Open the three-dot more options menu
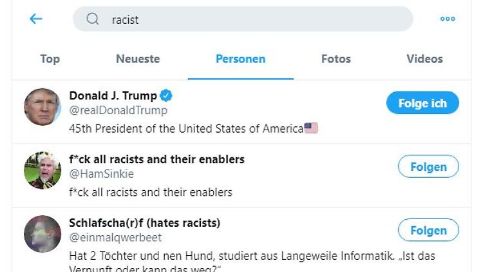 (x=448, y=19)
